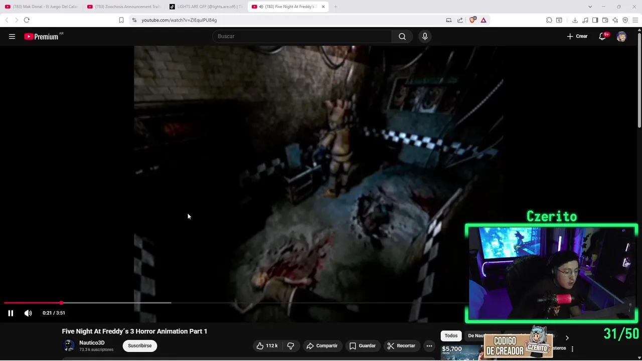This screenshot has height=361, width=642.
Task: Reload the page
Action: point(27,20)
